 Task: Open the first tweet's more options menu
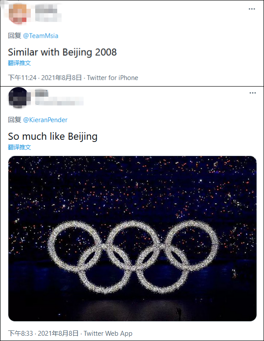252,9
